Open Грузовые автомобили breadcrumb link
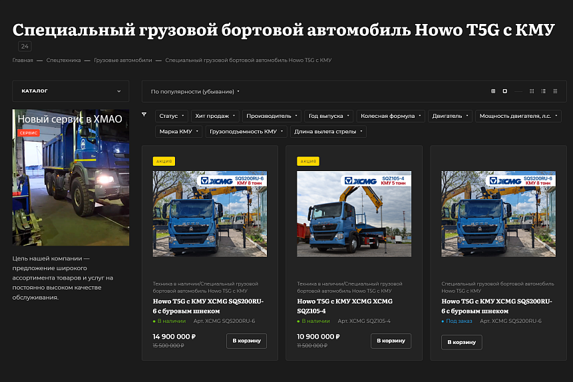Viewport: 573px width, 382px height. (x=123, y=61)
